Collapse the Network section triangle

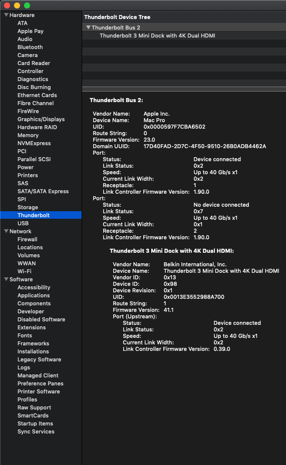click(6, 231)
